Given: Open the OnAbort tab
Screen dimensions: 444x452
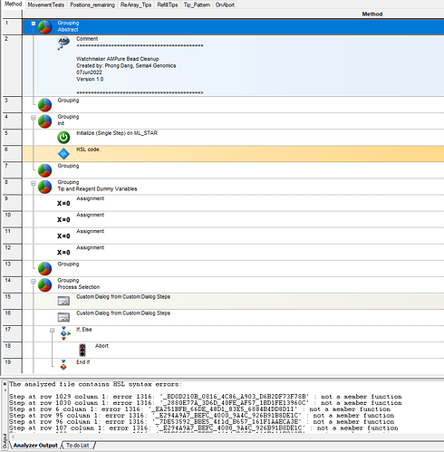Looking at the screenshot, I should tap(225, 5).
